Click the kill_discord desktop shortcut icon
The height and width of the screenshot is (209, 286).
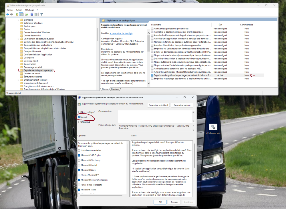(x=213, y=127)
